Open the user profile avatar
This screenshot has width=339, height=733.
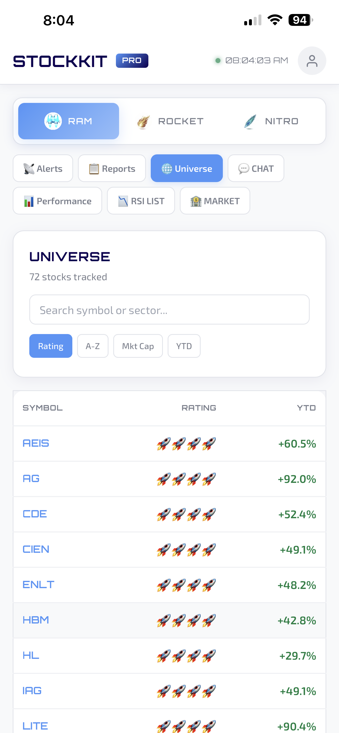pyautogui.click(x=312, y=60)
